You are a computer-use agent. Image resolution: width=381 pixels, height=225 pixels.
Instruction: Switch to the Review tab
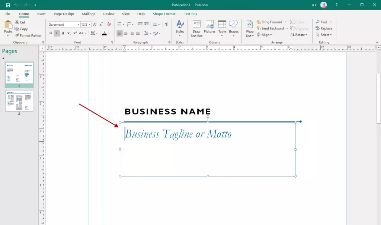click(x=109, y=14)
